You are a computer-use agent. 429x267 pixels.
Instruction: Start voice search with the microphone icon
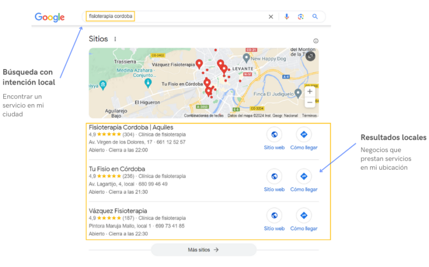tap(286, 17)
